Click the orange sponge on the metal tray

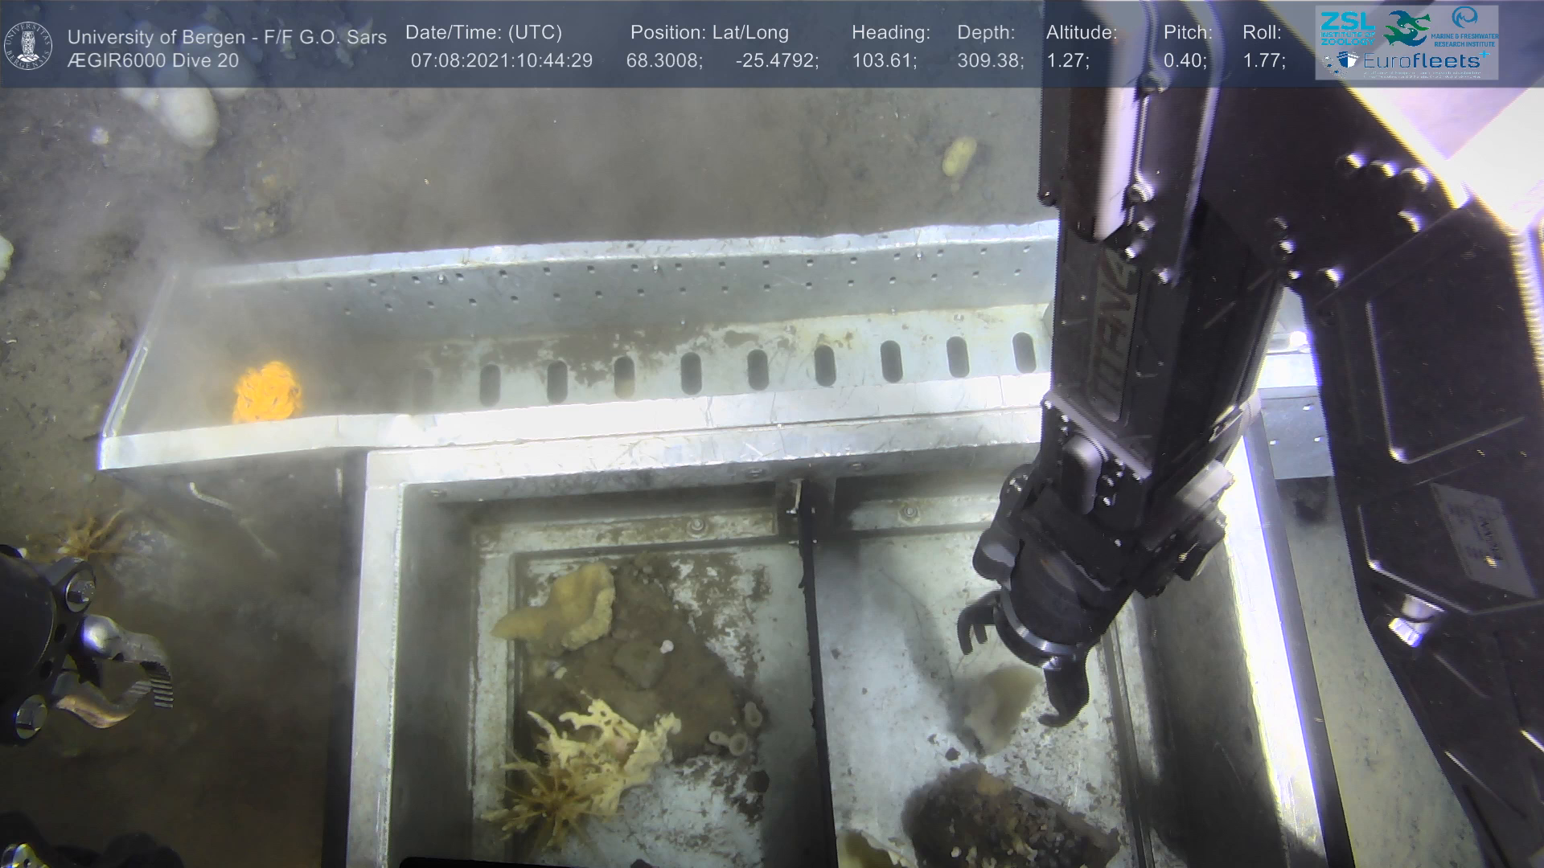click(267, 391)
